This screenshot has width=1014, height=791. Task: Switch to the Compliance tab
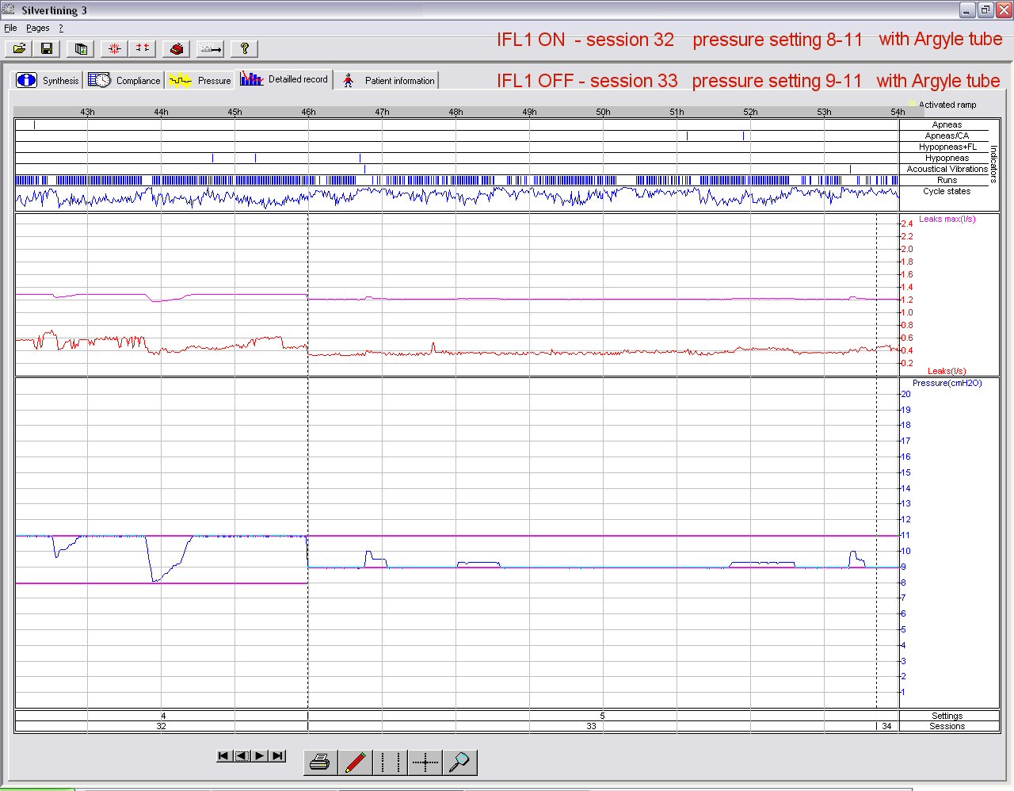[124, 80]
